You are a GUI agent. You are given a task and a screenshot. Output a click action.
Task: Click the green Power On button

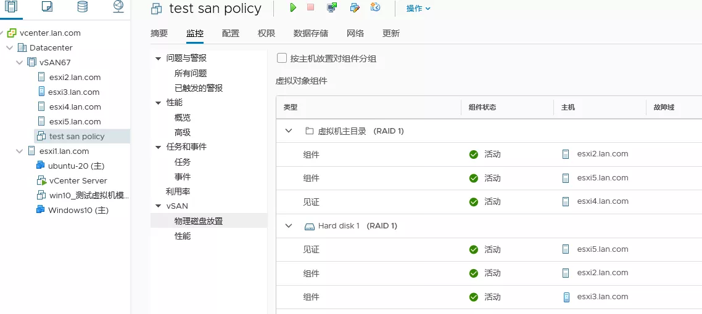pos(294,8)
